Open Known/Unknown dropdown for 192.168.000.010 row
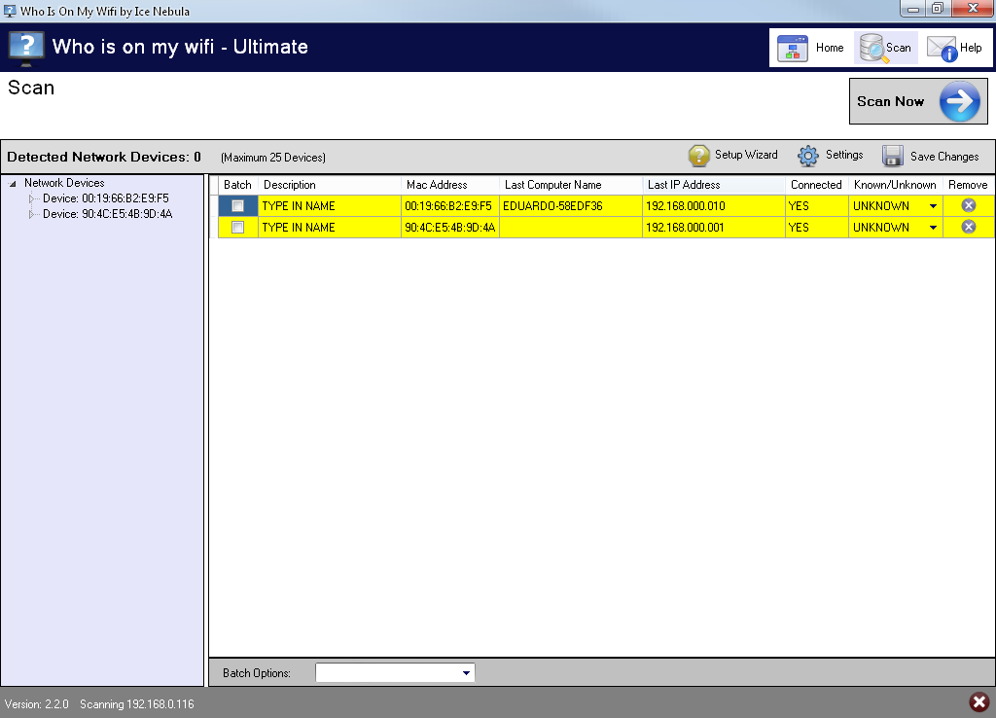Image resolution: width=996 pixels, height=718 pixels. (933, 206)
